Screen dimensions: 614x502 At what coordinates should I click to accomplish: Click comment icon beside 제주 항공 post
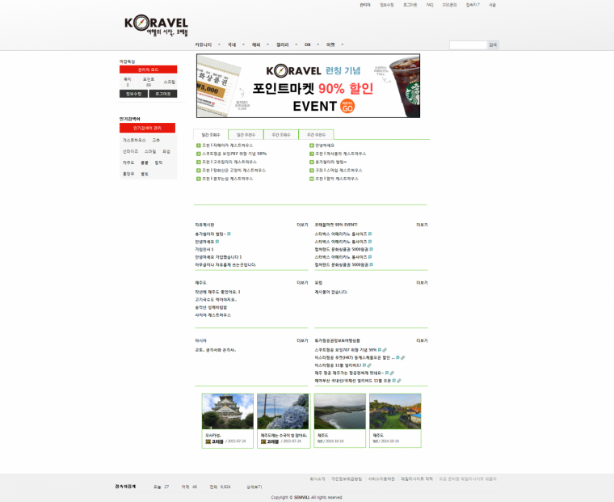(387, 373)
